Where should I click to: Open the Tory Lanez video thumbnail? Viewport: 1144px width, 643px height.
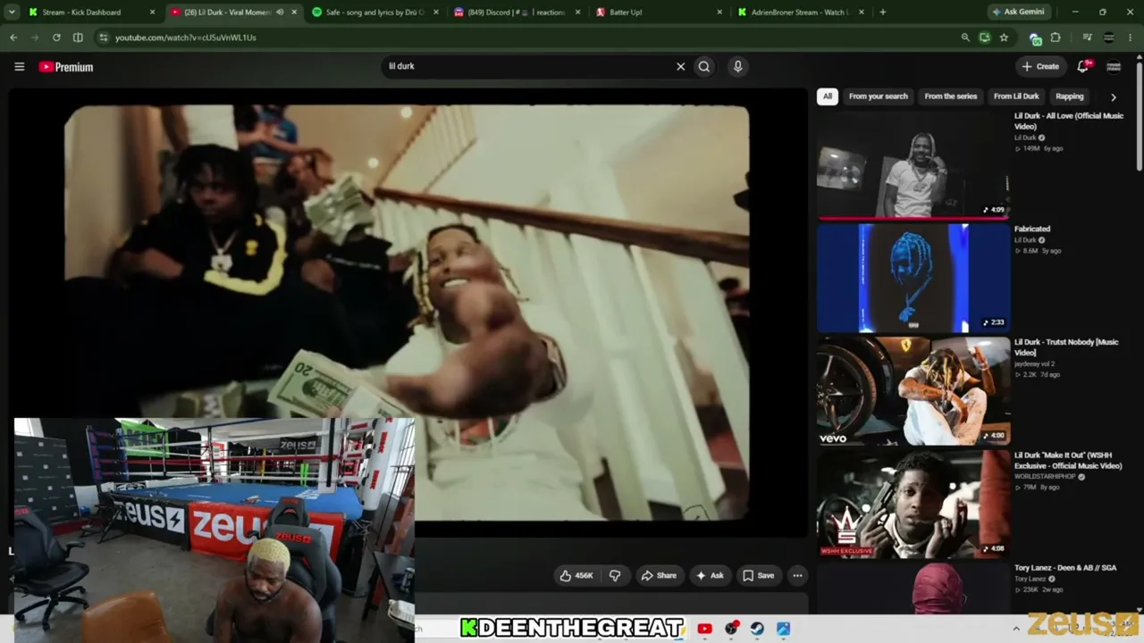tap(913, 589)
